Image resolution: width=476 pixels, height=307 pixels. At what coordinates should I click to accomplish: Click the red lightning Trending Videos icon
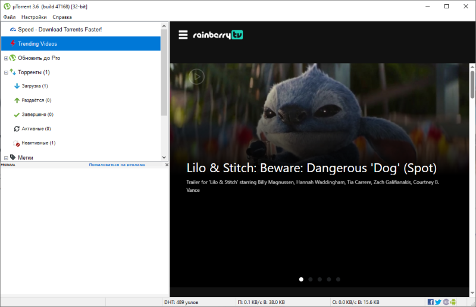coord(12,43)
